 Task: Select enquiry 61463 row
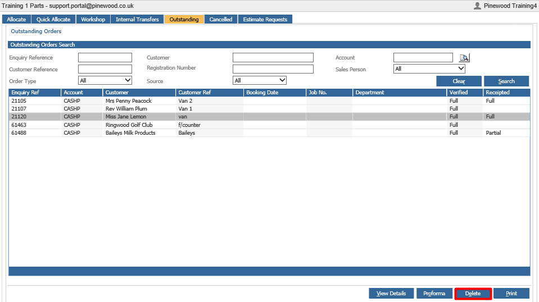pos(270,125)
